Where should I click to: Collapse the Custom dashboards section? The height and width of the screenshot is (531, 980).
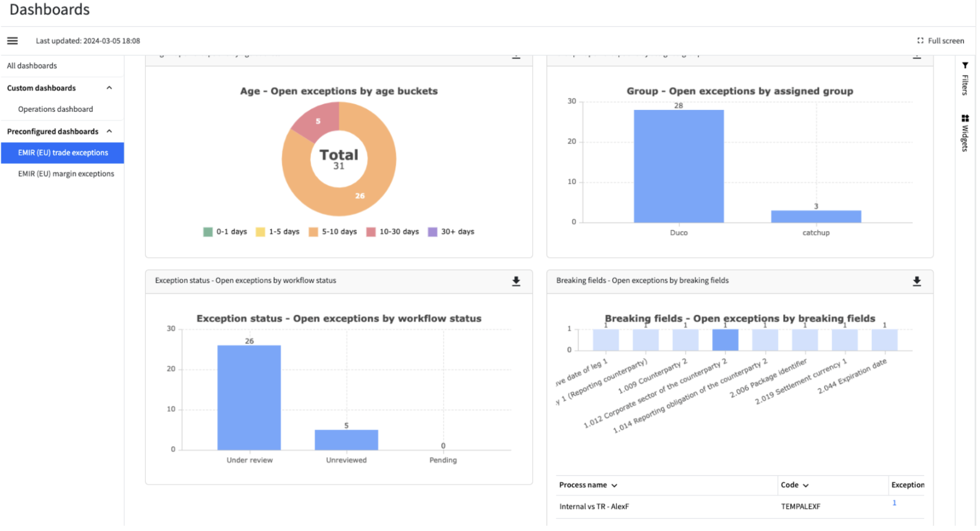coord(109,88)
